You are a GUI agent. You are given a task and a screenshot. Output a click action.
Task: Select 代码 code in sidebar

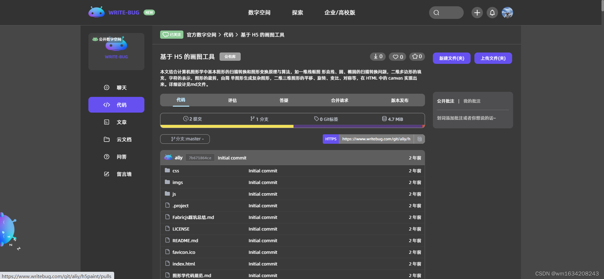click(x=116, y=105)
